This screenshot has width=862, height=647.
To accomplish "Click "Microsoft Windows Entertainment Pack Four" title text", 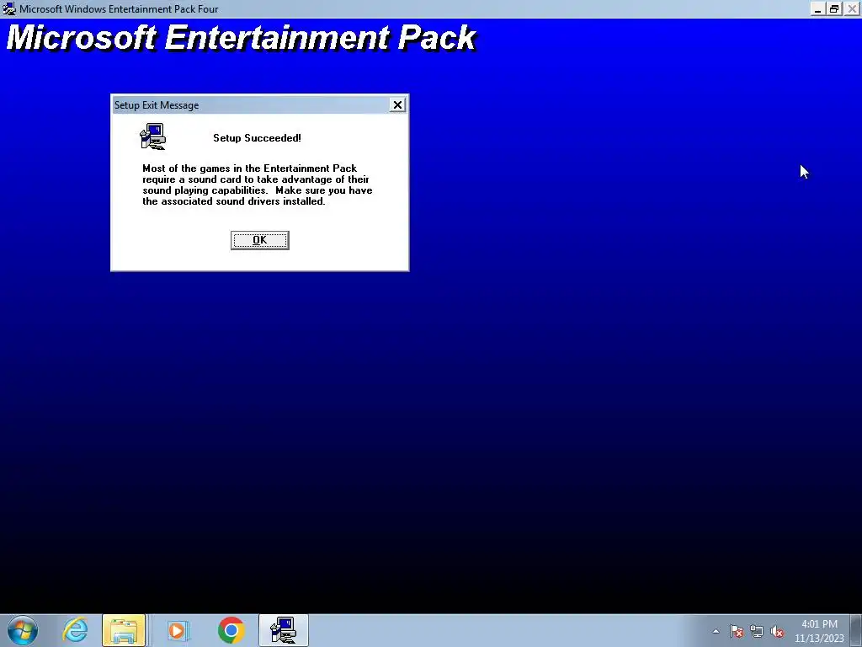I will (x=119, y=8).
